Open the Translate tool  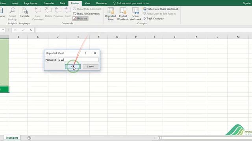[x=24, y=13]
